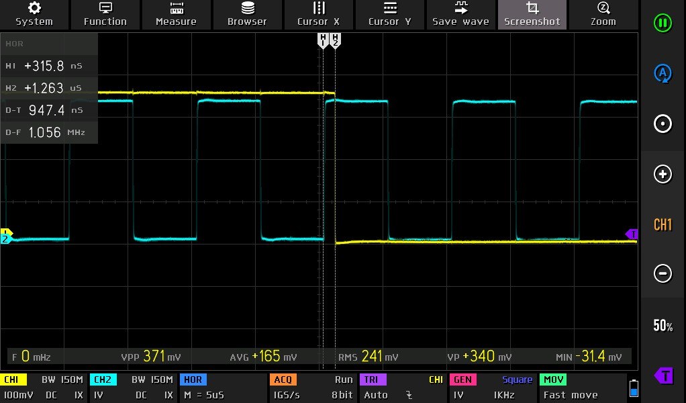Image resolution: width=686 pixels, height=403 pixels.
Task: Open the HOR timebase settings
Action: [x=193, y=379]
